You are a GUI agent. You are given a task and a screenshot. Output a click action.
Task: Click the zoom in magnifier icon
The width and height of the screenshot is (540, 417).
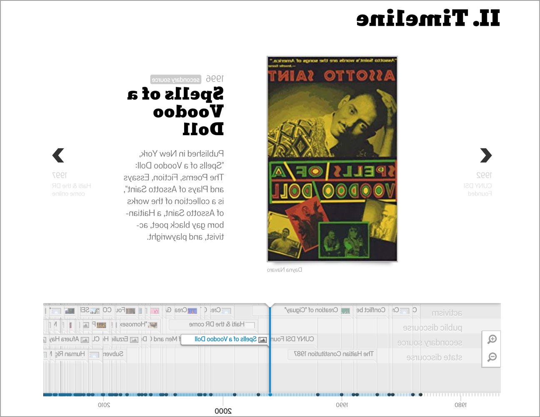(x=492, y=339)
